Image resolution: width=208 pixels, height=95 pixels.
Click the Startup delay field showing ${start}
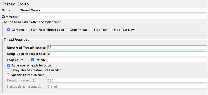click(x=127, y=86)
